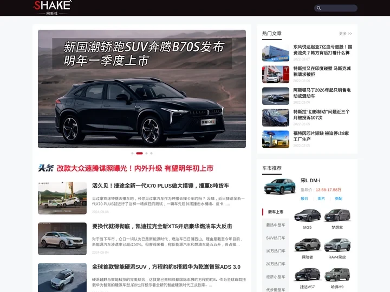
Task: Open the 特斯拉印度碰壁 article thumbnail
Action: pos(276,75)
